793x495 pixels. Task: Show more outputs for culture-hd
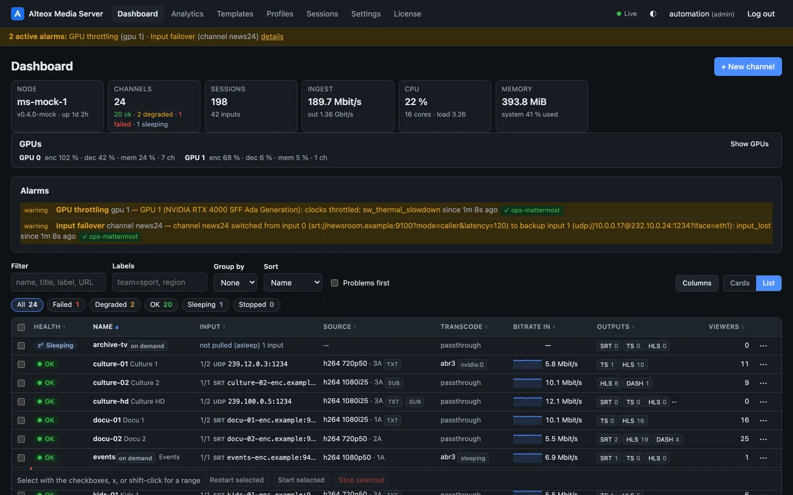674,402
